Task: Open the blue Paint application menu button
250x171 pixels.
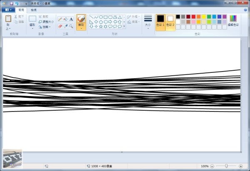Action: pos(8,10)
